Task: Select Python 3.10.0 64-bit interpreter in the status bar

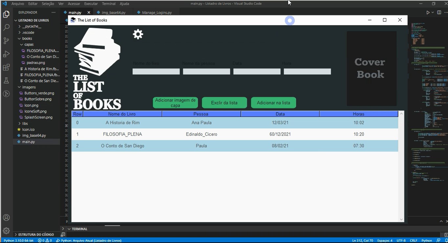Action: [19, 240]
